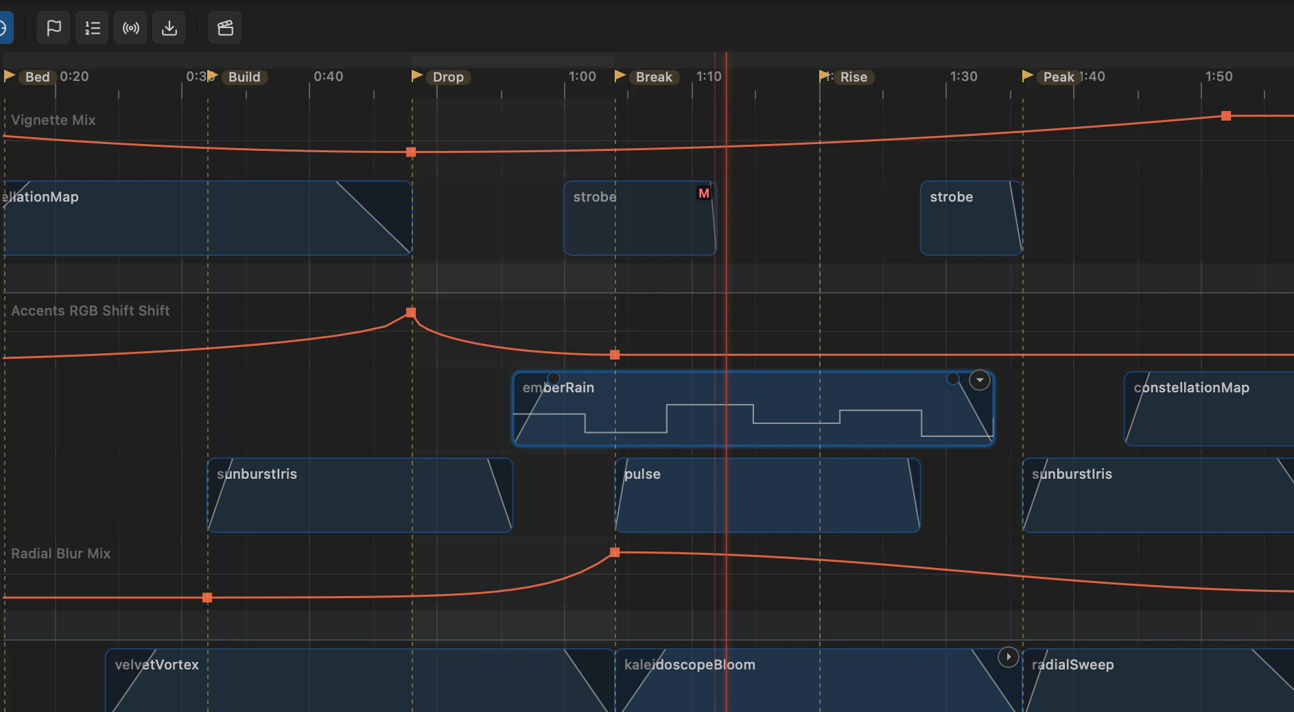
Task: Click the RGB Shift keyframe at Break marker
Action: tap(615, 355)
